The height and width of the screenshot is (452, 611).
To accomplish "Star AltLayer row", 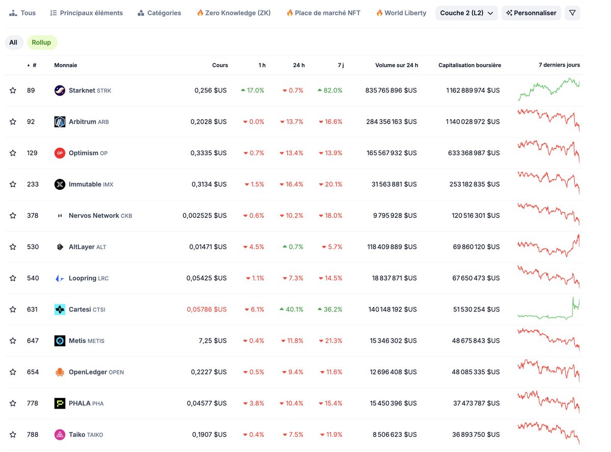I will point(13,247).
